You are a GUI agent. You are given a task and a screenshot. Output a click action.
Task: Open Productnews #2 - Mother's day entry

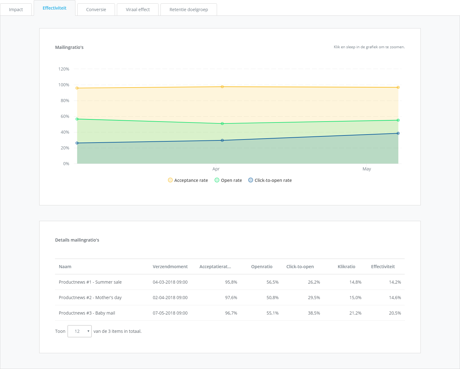[x=90, y=298]
